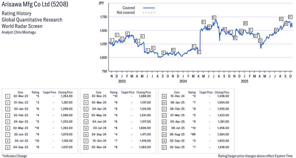Image resolution: width=296 pixels, height=158 pixels.
Task: Click the JPY axis label
Action: (101, 3)
